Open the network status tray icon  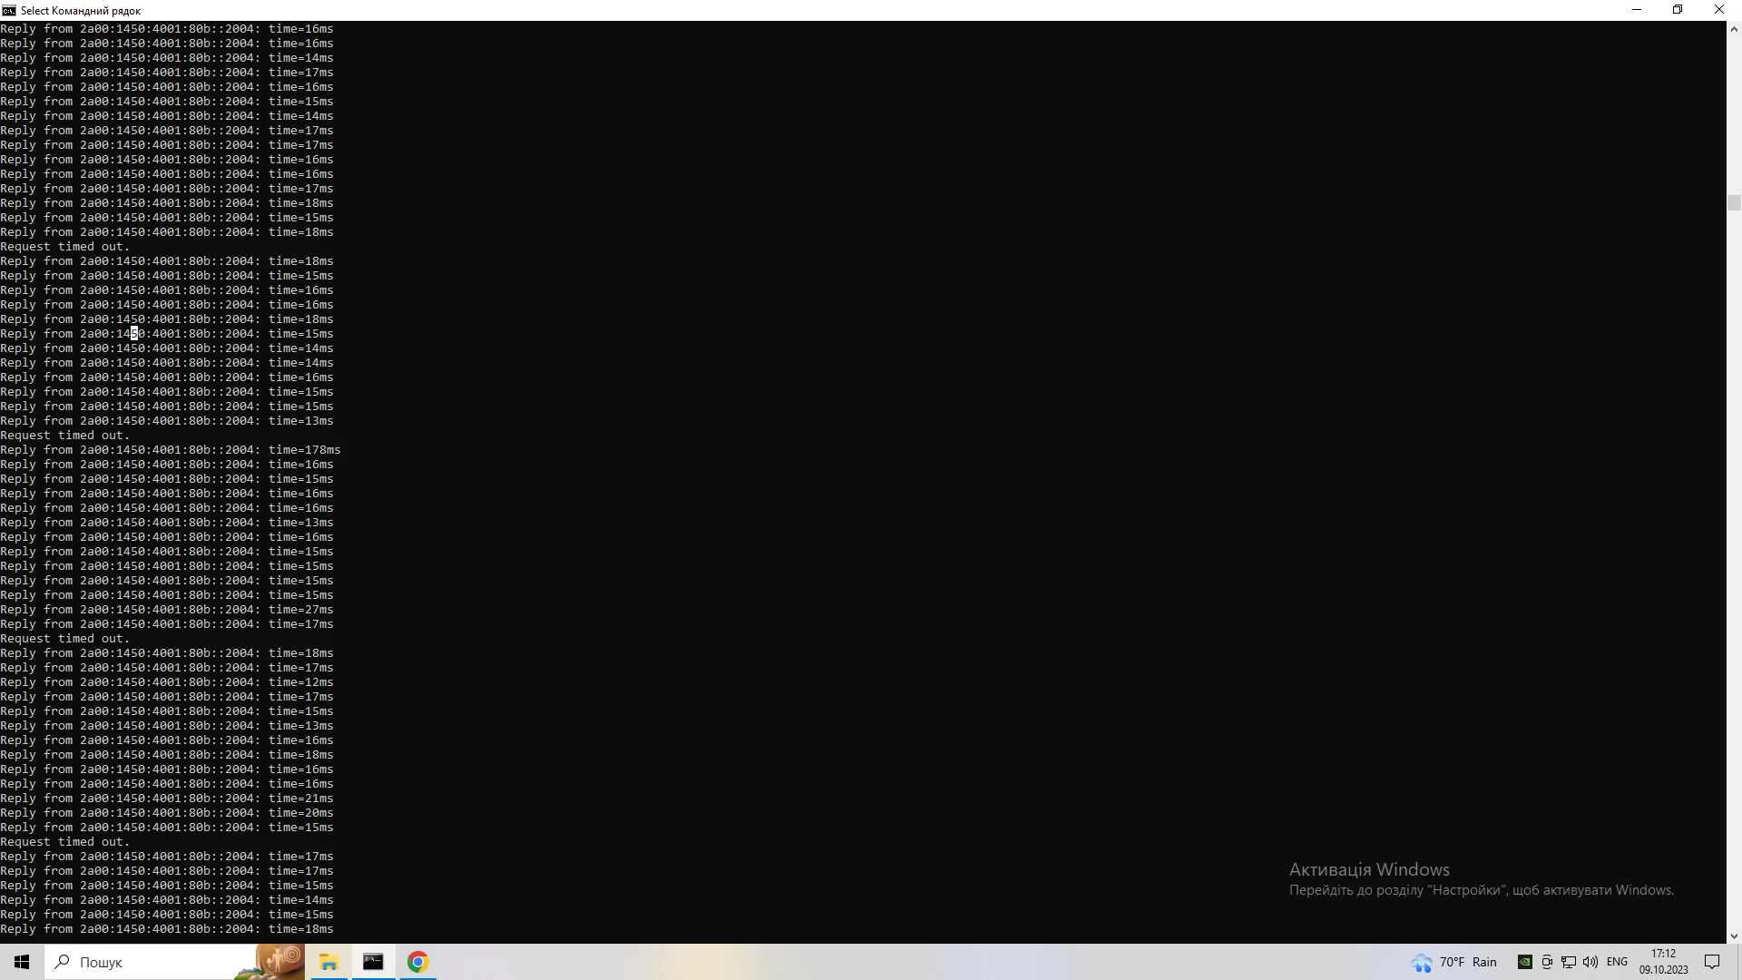1569,962
